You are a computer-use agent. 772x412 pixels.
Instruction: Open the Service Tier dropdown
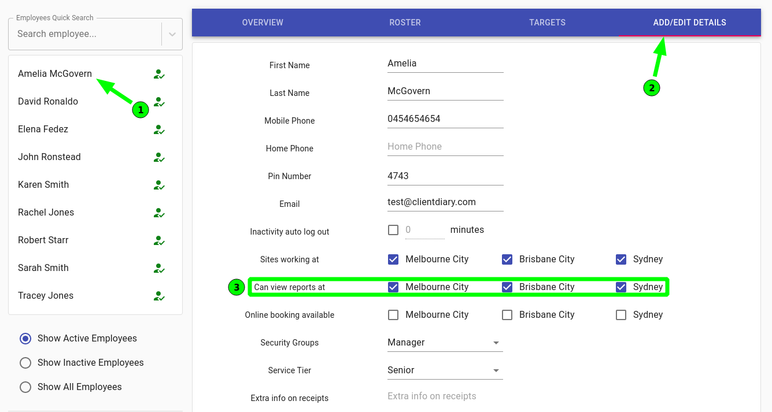click(444, 370)
